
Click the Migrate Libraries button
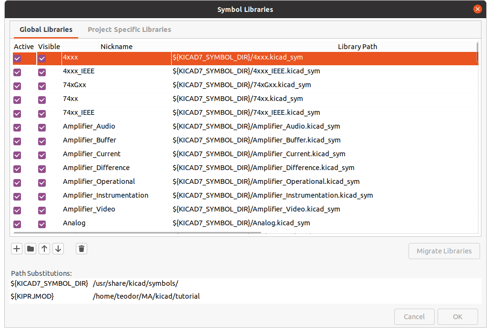pyautogui.click(x=444, y=251)
